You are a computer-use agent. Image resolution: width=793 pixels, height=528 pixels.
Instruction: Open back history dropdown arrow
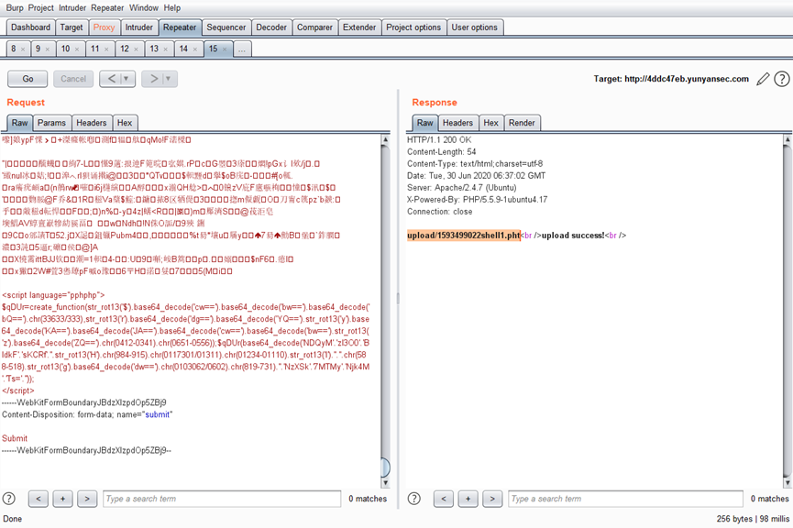point(127,79)
